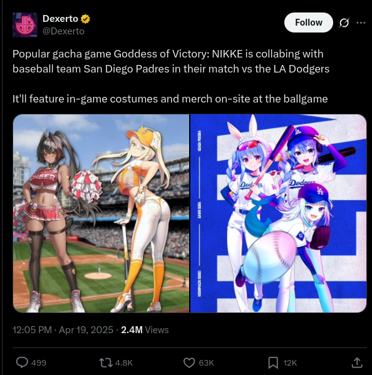372x375 pixels.
Task: Click the 12:05 PM Apr 19, 2025 timestamp
Action: coord(63,330)
